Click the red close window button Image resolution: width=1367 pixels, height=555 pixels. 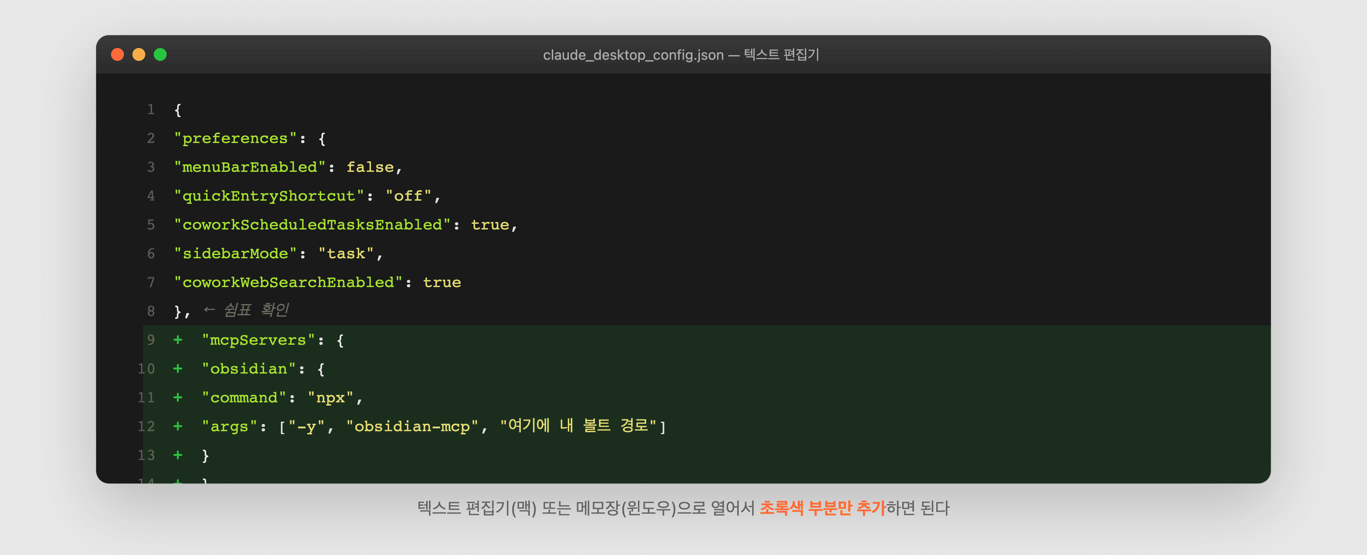[117, 55]
